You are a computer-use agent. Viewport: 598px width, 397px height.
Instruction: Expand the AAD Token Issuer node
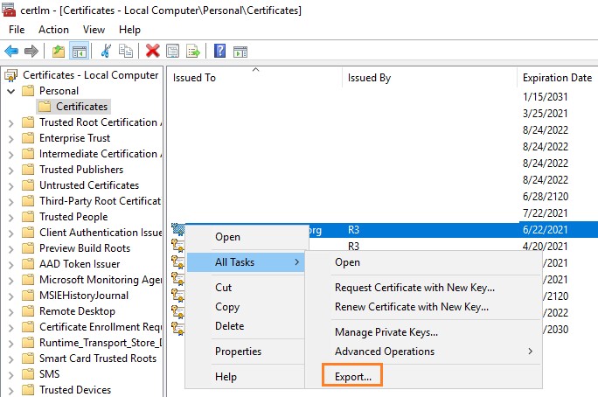[11, 265]
